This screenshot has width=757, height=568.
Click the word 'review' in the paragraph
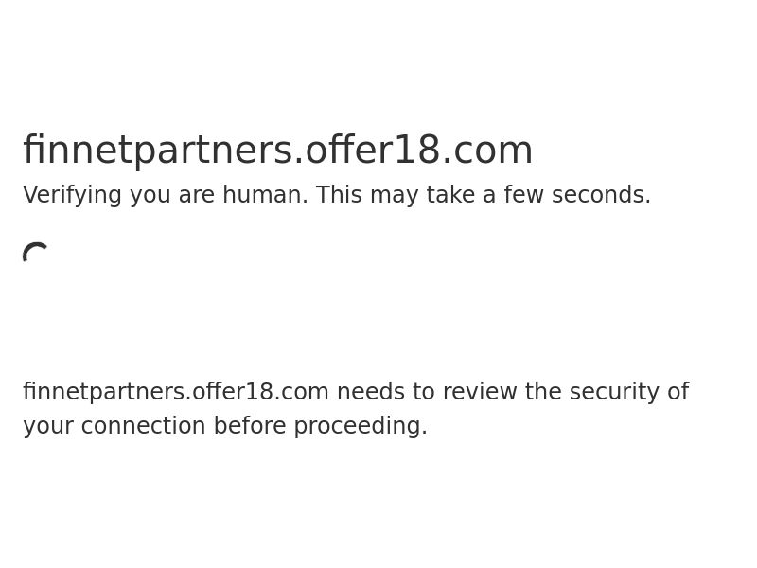tap(480, 392)
